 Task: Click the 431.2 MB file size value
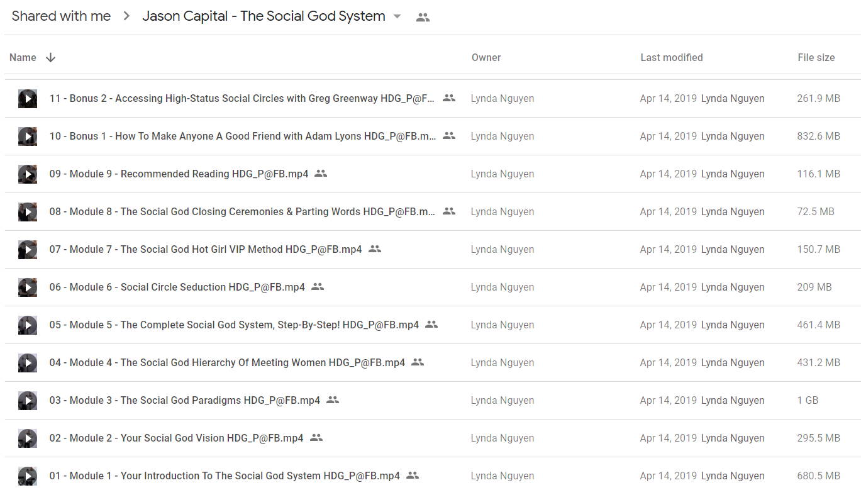(x=819, y=363)
